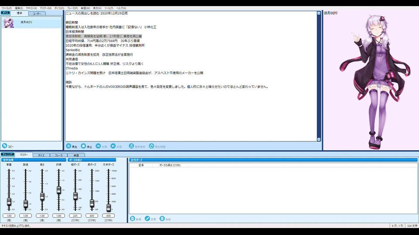
Task: Click the 324 文字 character count
Action: (412, 226)
